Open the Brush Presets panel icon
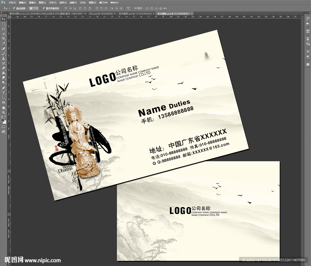 point(308,39)
